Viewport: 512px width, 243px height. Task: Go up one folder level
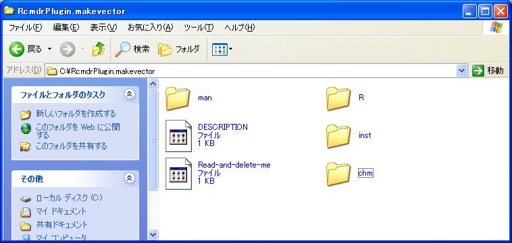coord(99,49)
